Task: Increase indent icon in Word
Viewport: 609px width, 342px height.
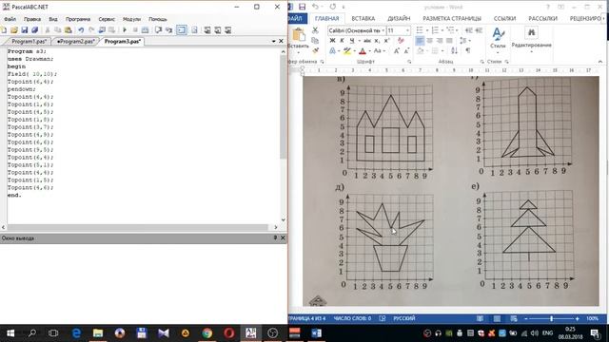Action: pos(479,30)
